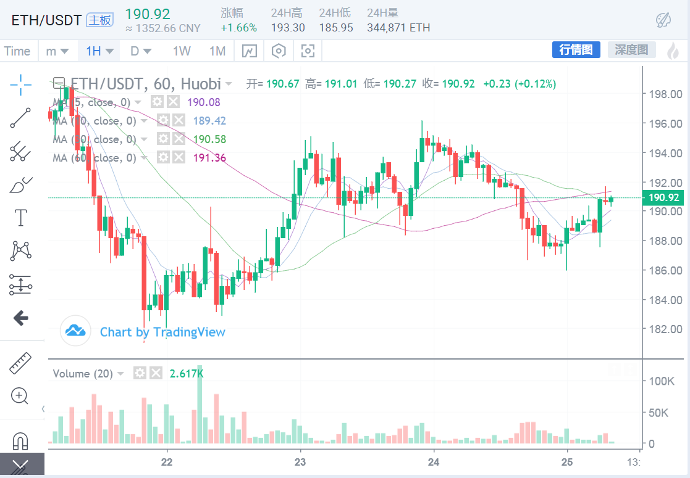
Task: Switch to 行情图 market chart
Action: tap(576, 49)
